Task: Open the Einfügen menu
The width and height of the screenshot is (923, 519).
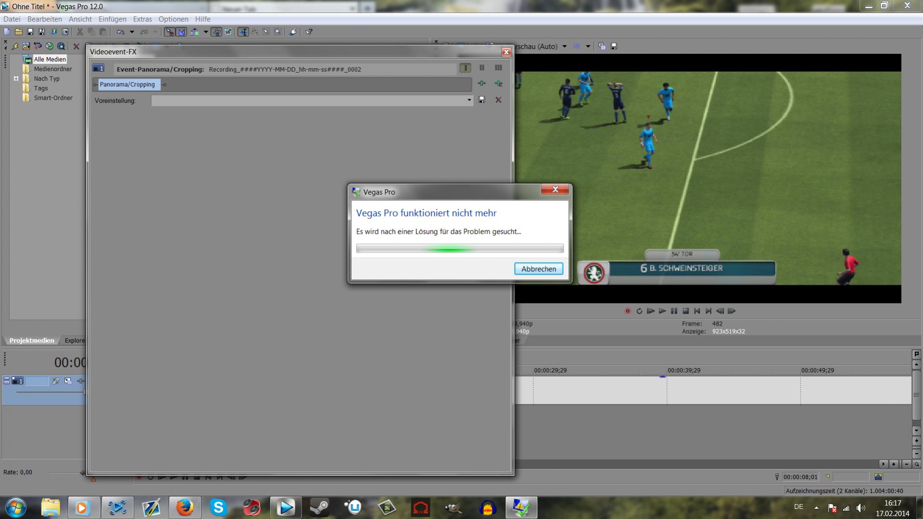Action: pyautogui.click(x=113, y=19)
